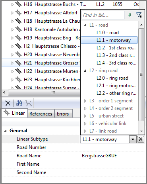Expand the L6 - vehicular link group

pos(85,123)
